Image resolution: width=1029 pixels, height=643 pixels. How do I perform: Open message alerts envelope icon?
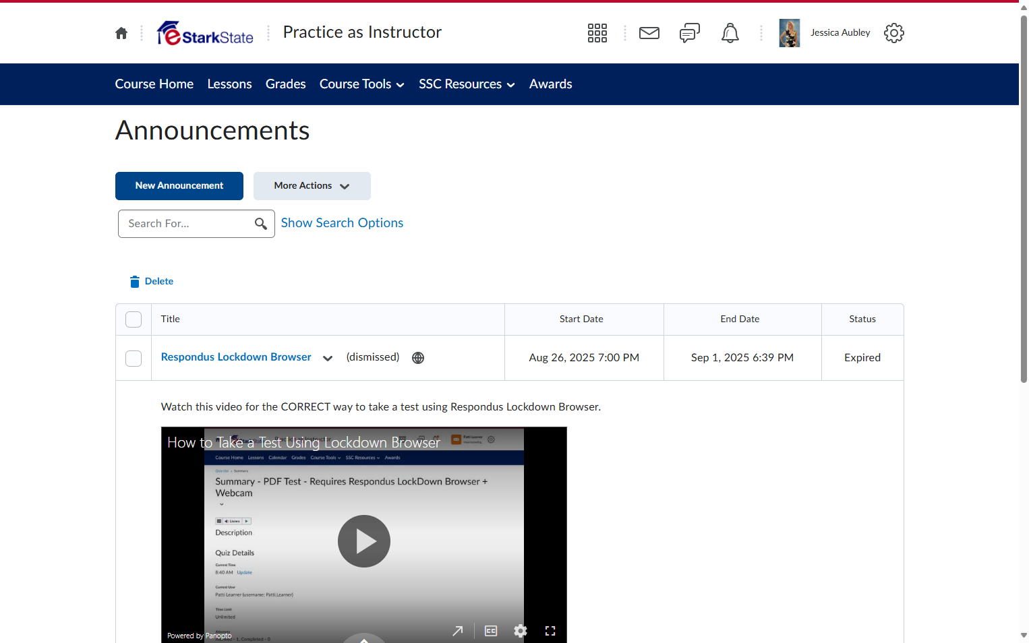(649, 33)
